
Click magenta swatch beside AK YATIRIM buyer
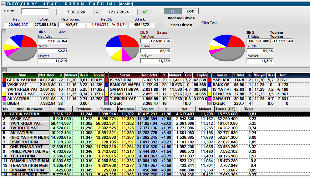coord(4,99)
